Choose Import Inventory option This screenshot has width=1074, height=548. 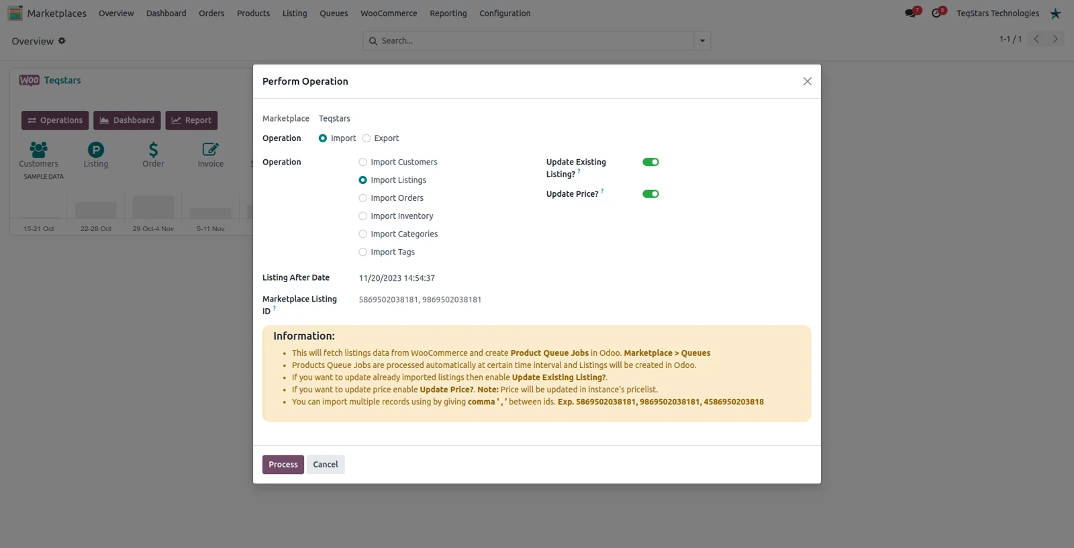pos(362,216)
